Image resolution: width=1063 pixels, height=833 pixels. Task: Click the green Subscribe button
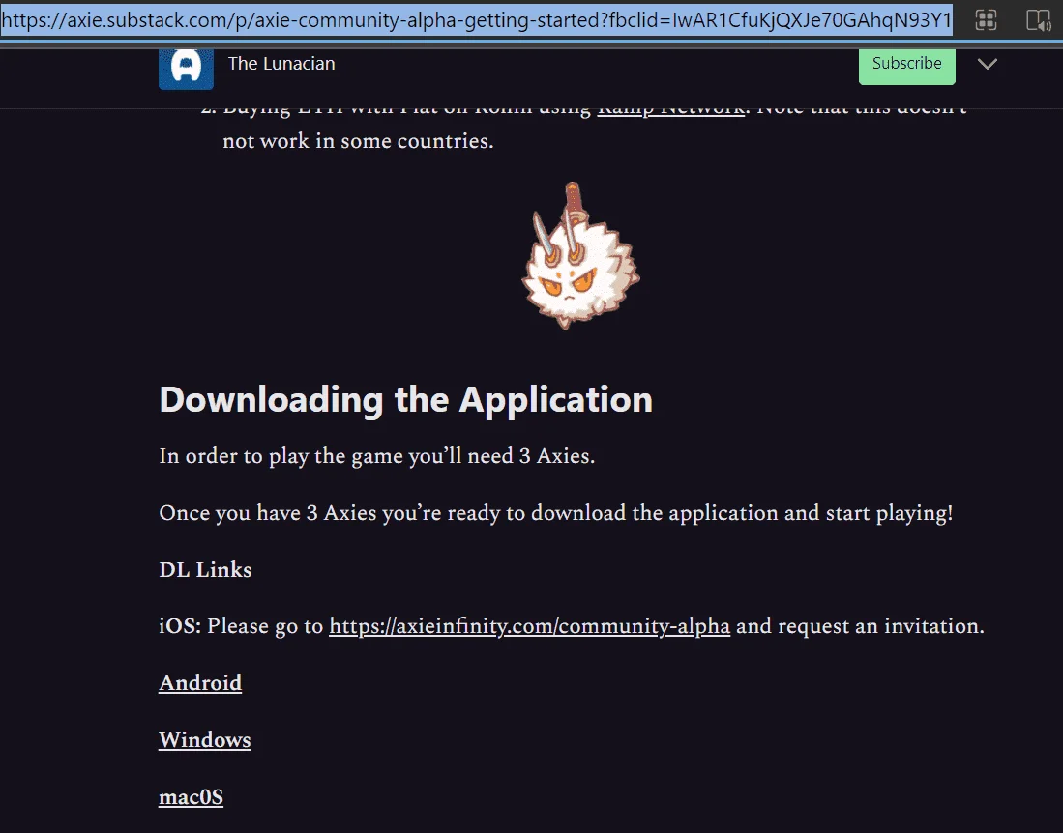click(x=906, y=66)
